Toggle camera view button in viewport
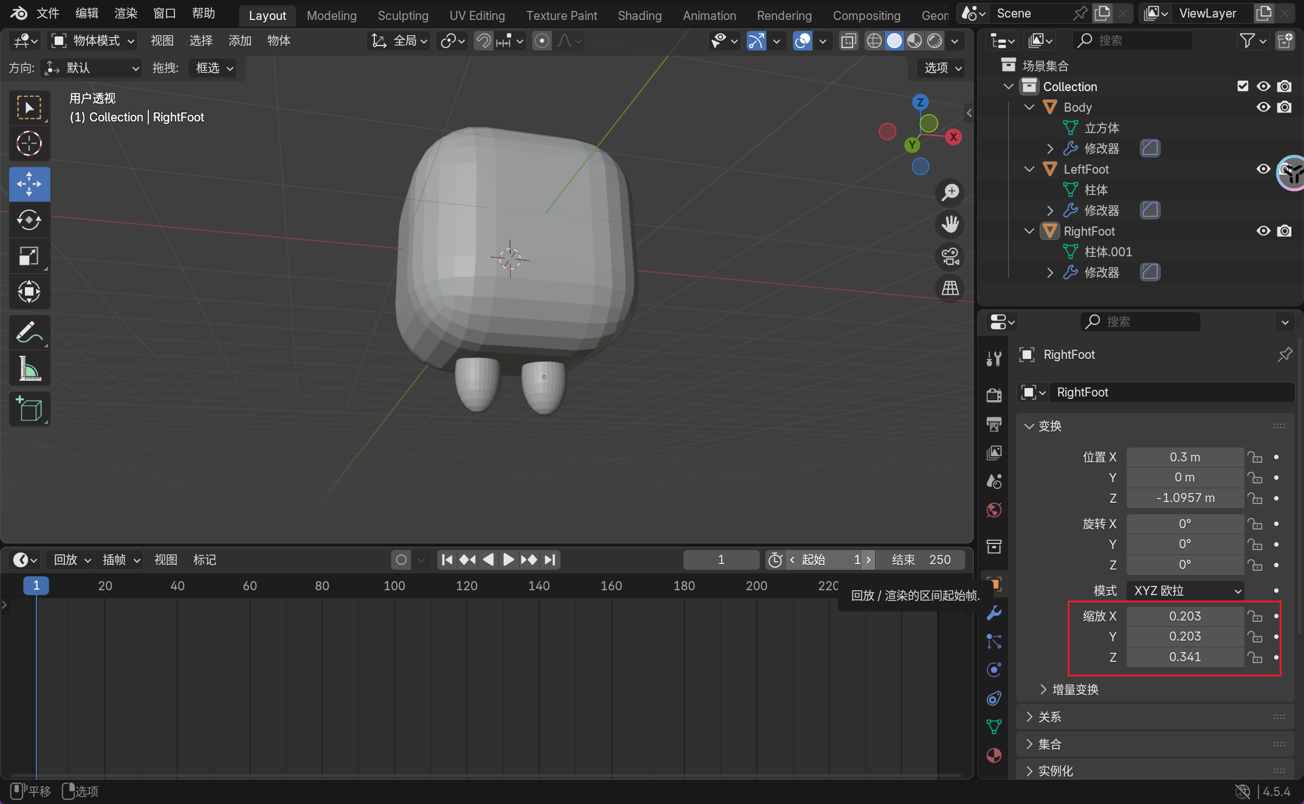 950,256
